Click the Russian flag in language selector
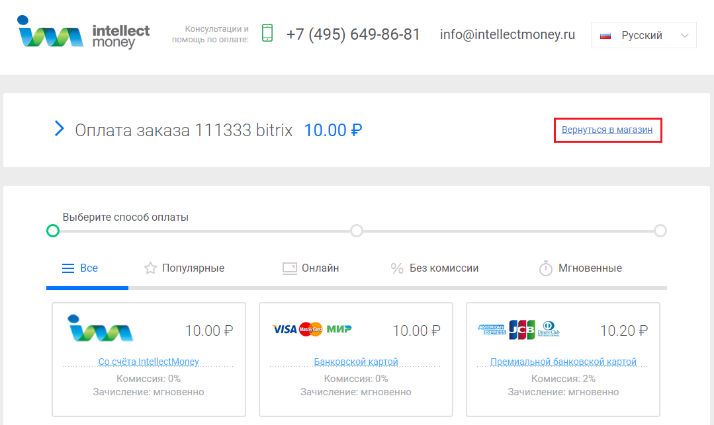Viewport: 714px width, 425px height. click(605, 36)
